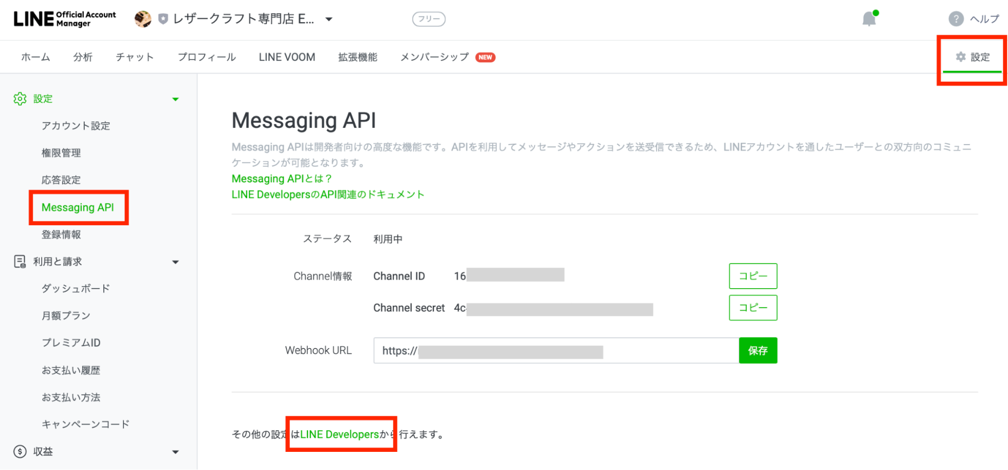
Task: Open help via question mark icon
Action: [956, 19]
